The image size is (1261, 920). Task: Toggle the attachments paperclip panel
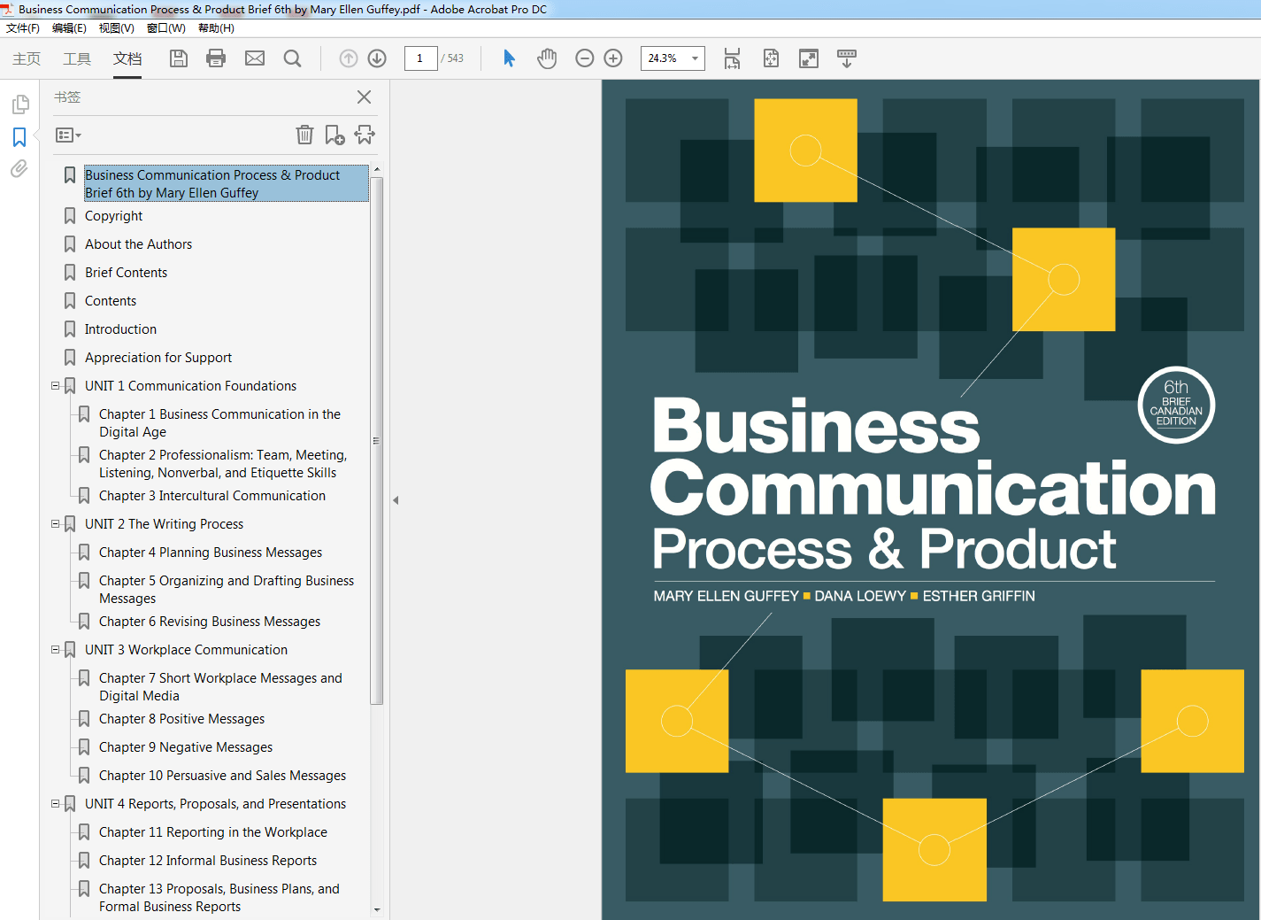[x=19, y=169]
